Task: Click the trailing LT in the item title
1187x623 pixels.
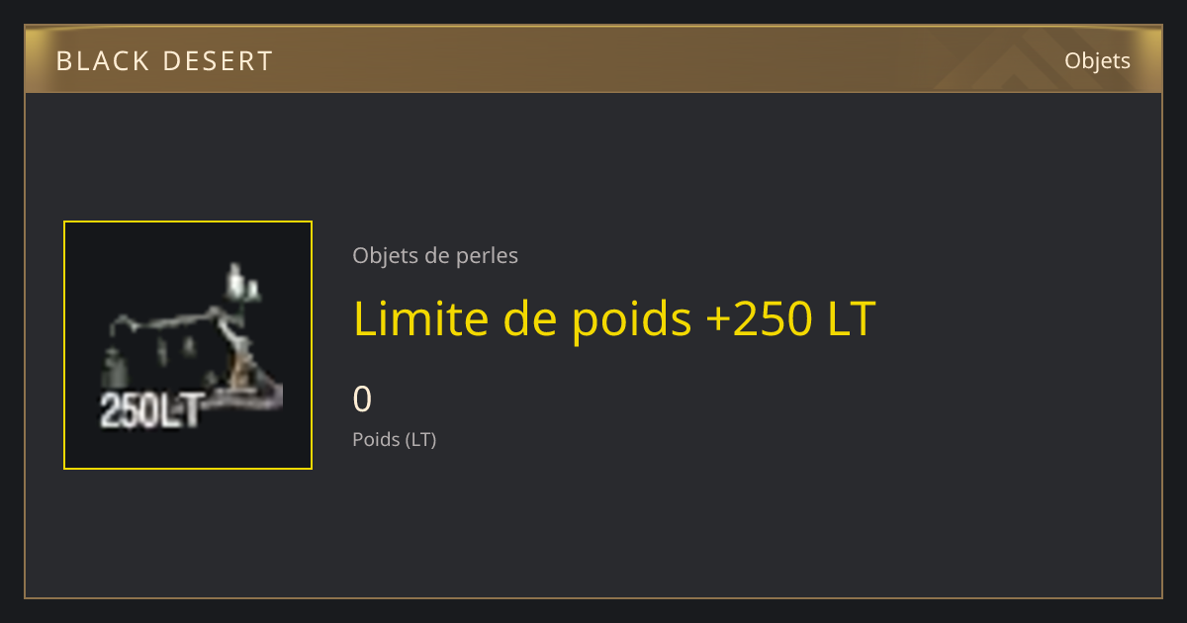Action: (x=844, y=318)
